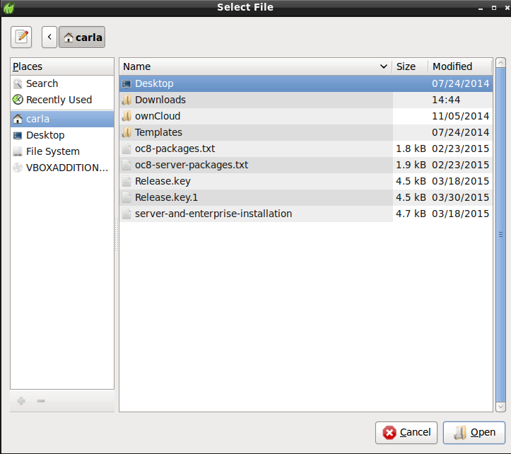
Task: Sort files by Name column header
Action: (254, 66)
